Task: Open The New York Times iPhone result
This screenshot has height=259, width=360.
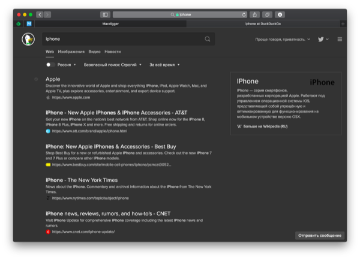Action: tap(82, 180)
